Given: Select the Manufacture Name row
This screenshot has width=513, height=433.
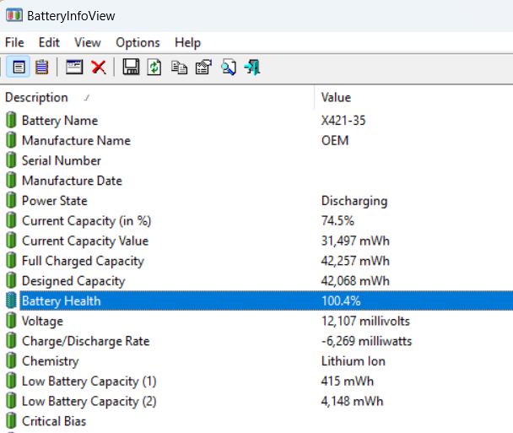Looking at the screenshot, I should [x=256, y=140].
